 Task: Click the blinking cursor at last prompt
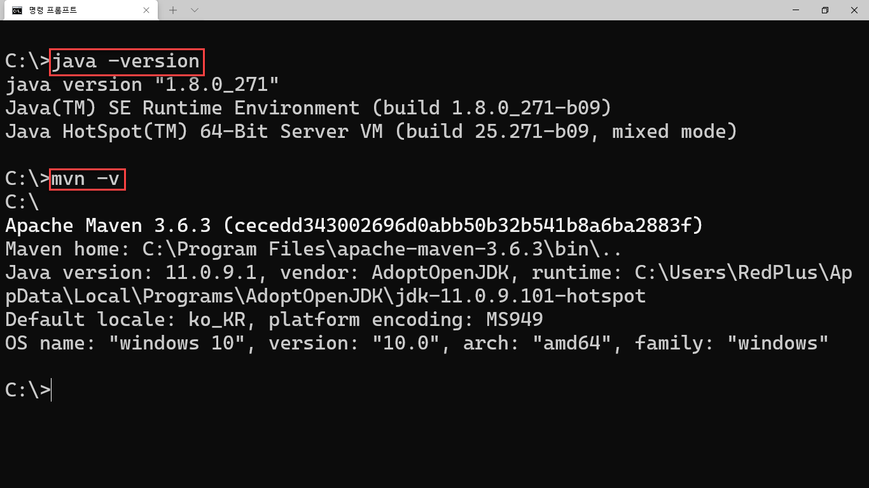click(x=52, y=390)
